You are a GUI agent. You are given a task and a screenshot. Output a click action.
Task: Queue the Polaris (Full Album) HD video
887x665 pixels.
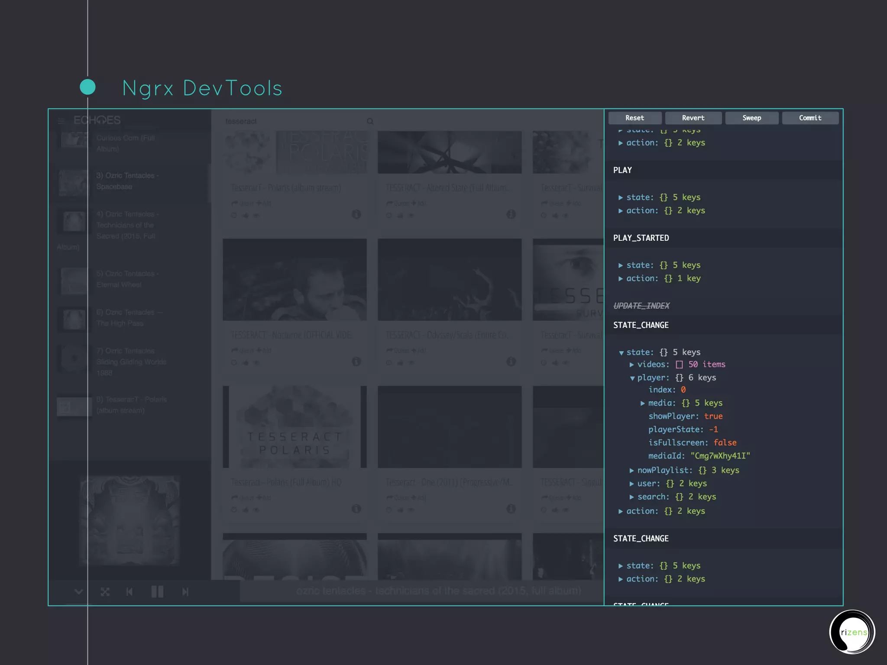click(x=243, y=497)
